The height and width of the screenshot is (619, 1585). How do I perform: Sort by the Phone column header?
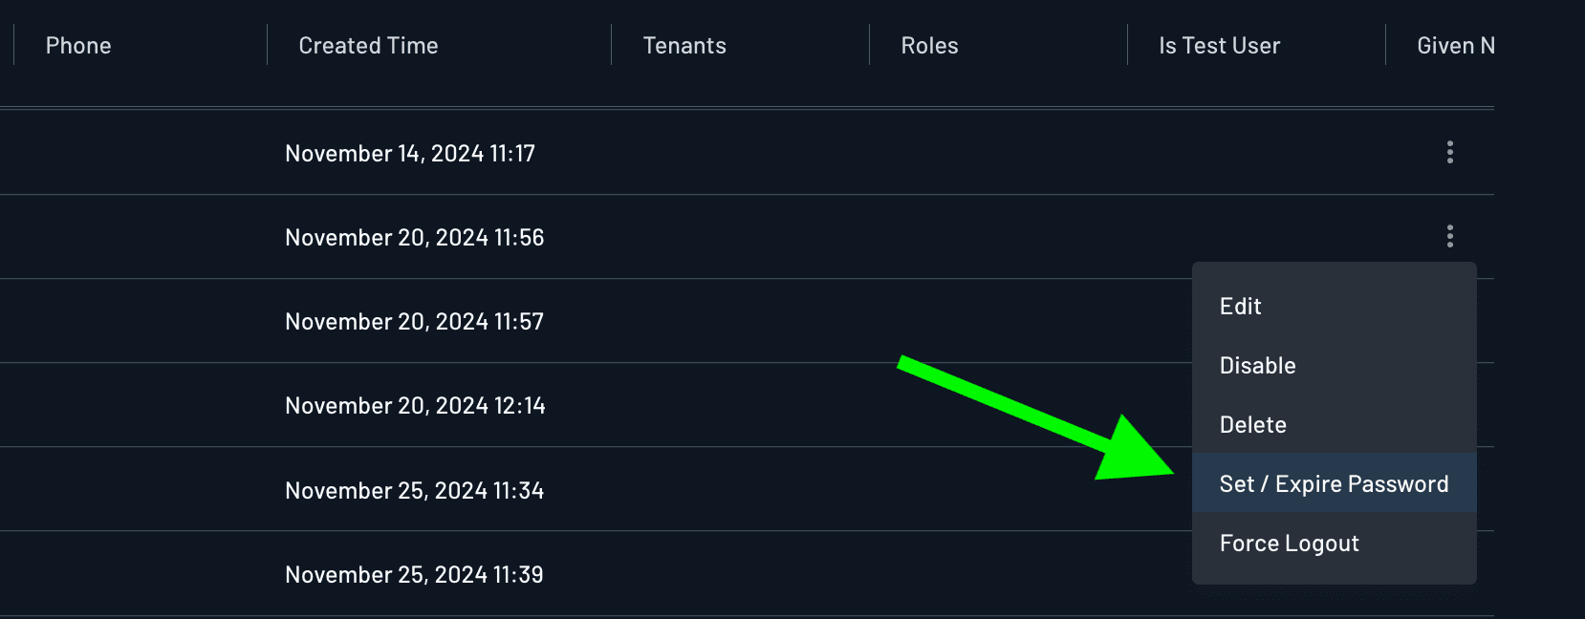point(78,46)
